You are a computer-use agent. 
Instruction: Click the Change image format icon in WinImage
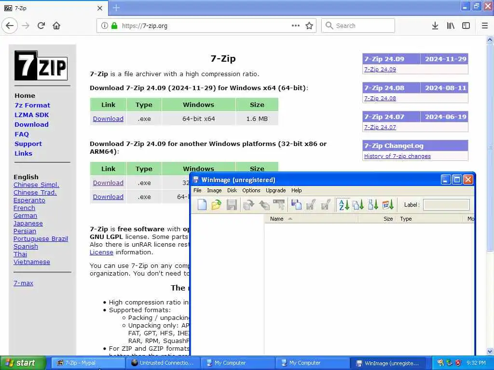[x=296, y=205]
